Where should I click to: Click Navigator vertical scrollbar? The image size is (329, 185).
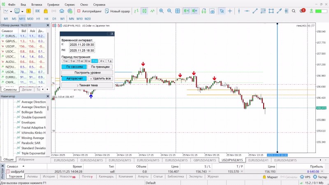tap(48, 108)
